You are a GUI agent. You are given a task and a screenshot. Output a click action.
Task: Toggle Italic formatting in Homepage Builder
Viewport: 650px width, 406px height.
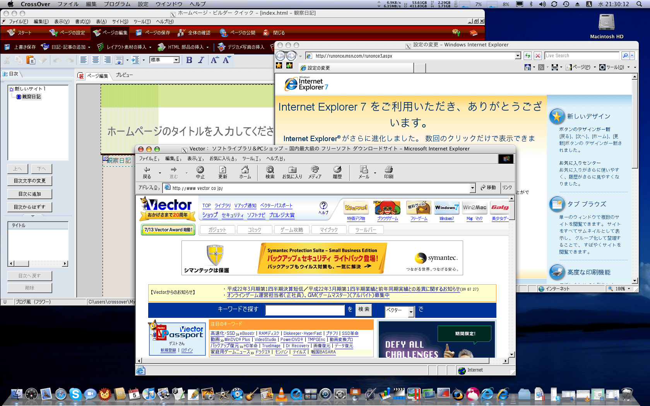[x=201, y=60]
